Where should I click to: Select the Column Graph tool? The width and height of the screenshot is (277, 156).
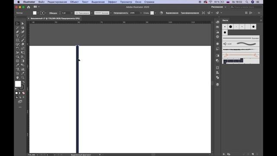[23, 69]
